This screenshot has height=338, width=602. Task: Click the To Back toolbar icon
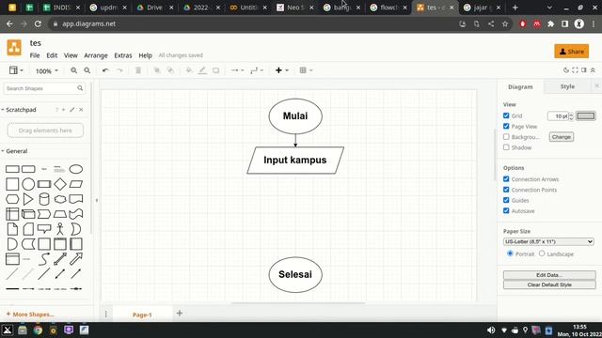coord(170,70)
